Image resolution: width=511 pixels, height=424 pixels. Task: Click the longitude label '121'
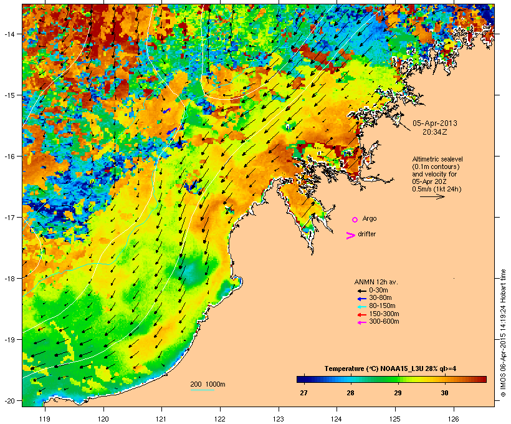coord(161,418)
